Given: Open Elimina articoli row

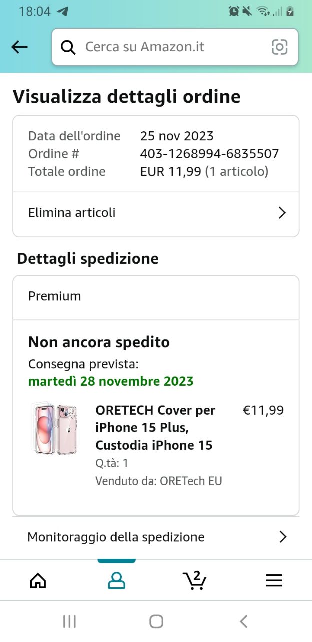Looking at the screenshot, I should pyautogui.click(x=156, y=213).
